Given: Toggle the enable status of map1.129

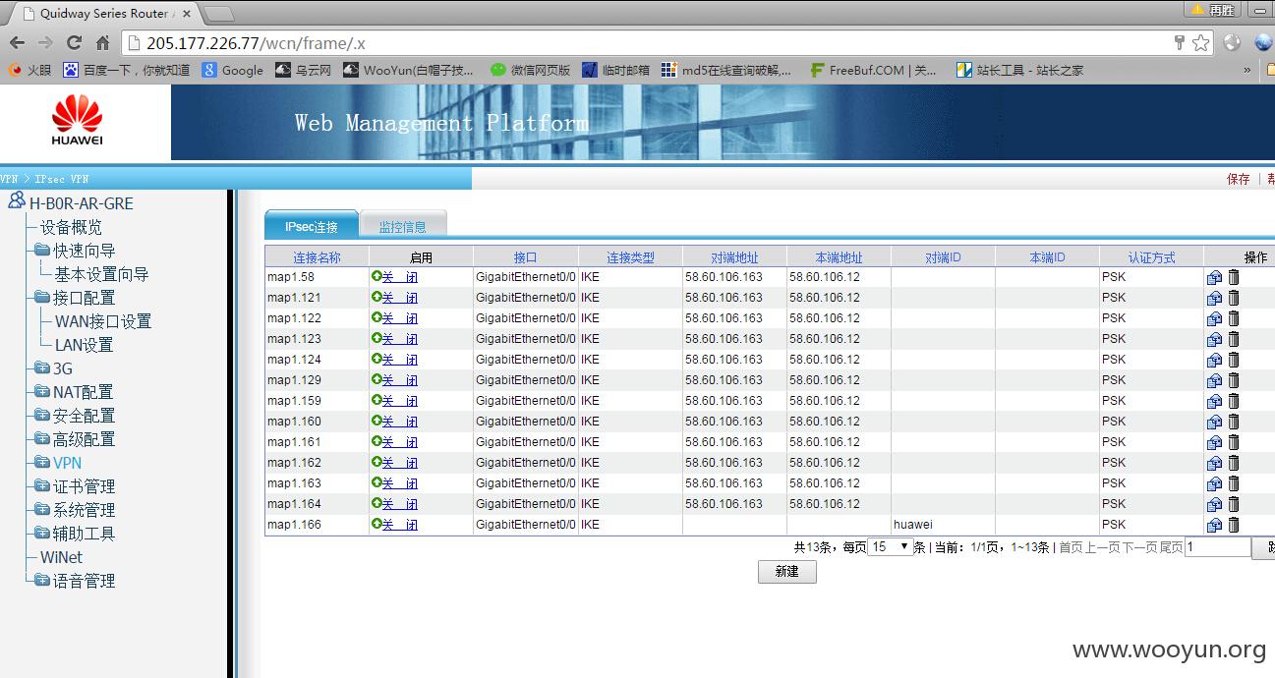Looking at the screenshot, I should [394, 380].
